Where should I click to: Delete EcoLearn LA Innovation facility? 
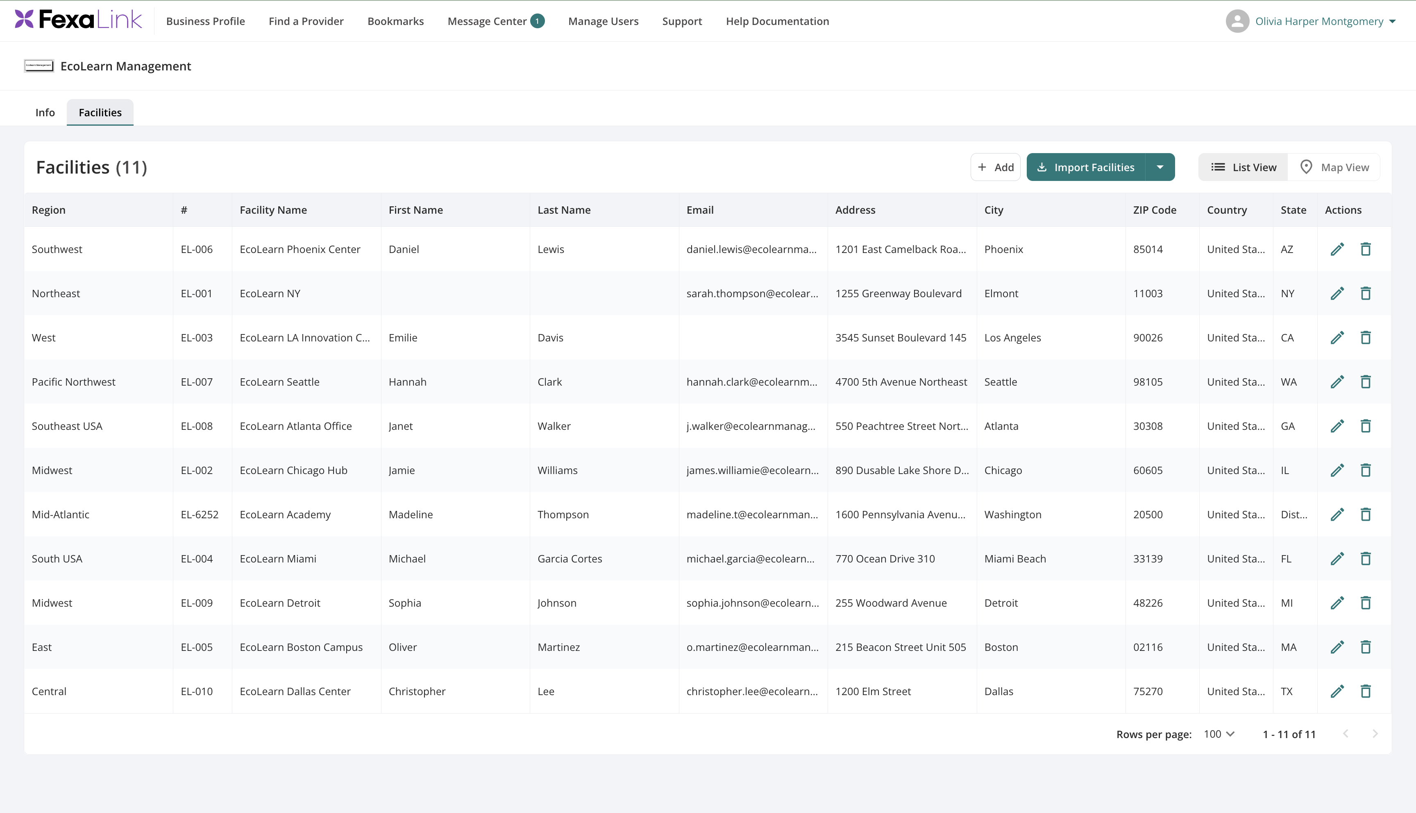tap(1365, 337)
